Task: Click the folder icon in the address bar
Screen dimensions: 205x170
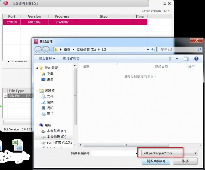Action: [56, 50]
